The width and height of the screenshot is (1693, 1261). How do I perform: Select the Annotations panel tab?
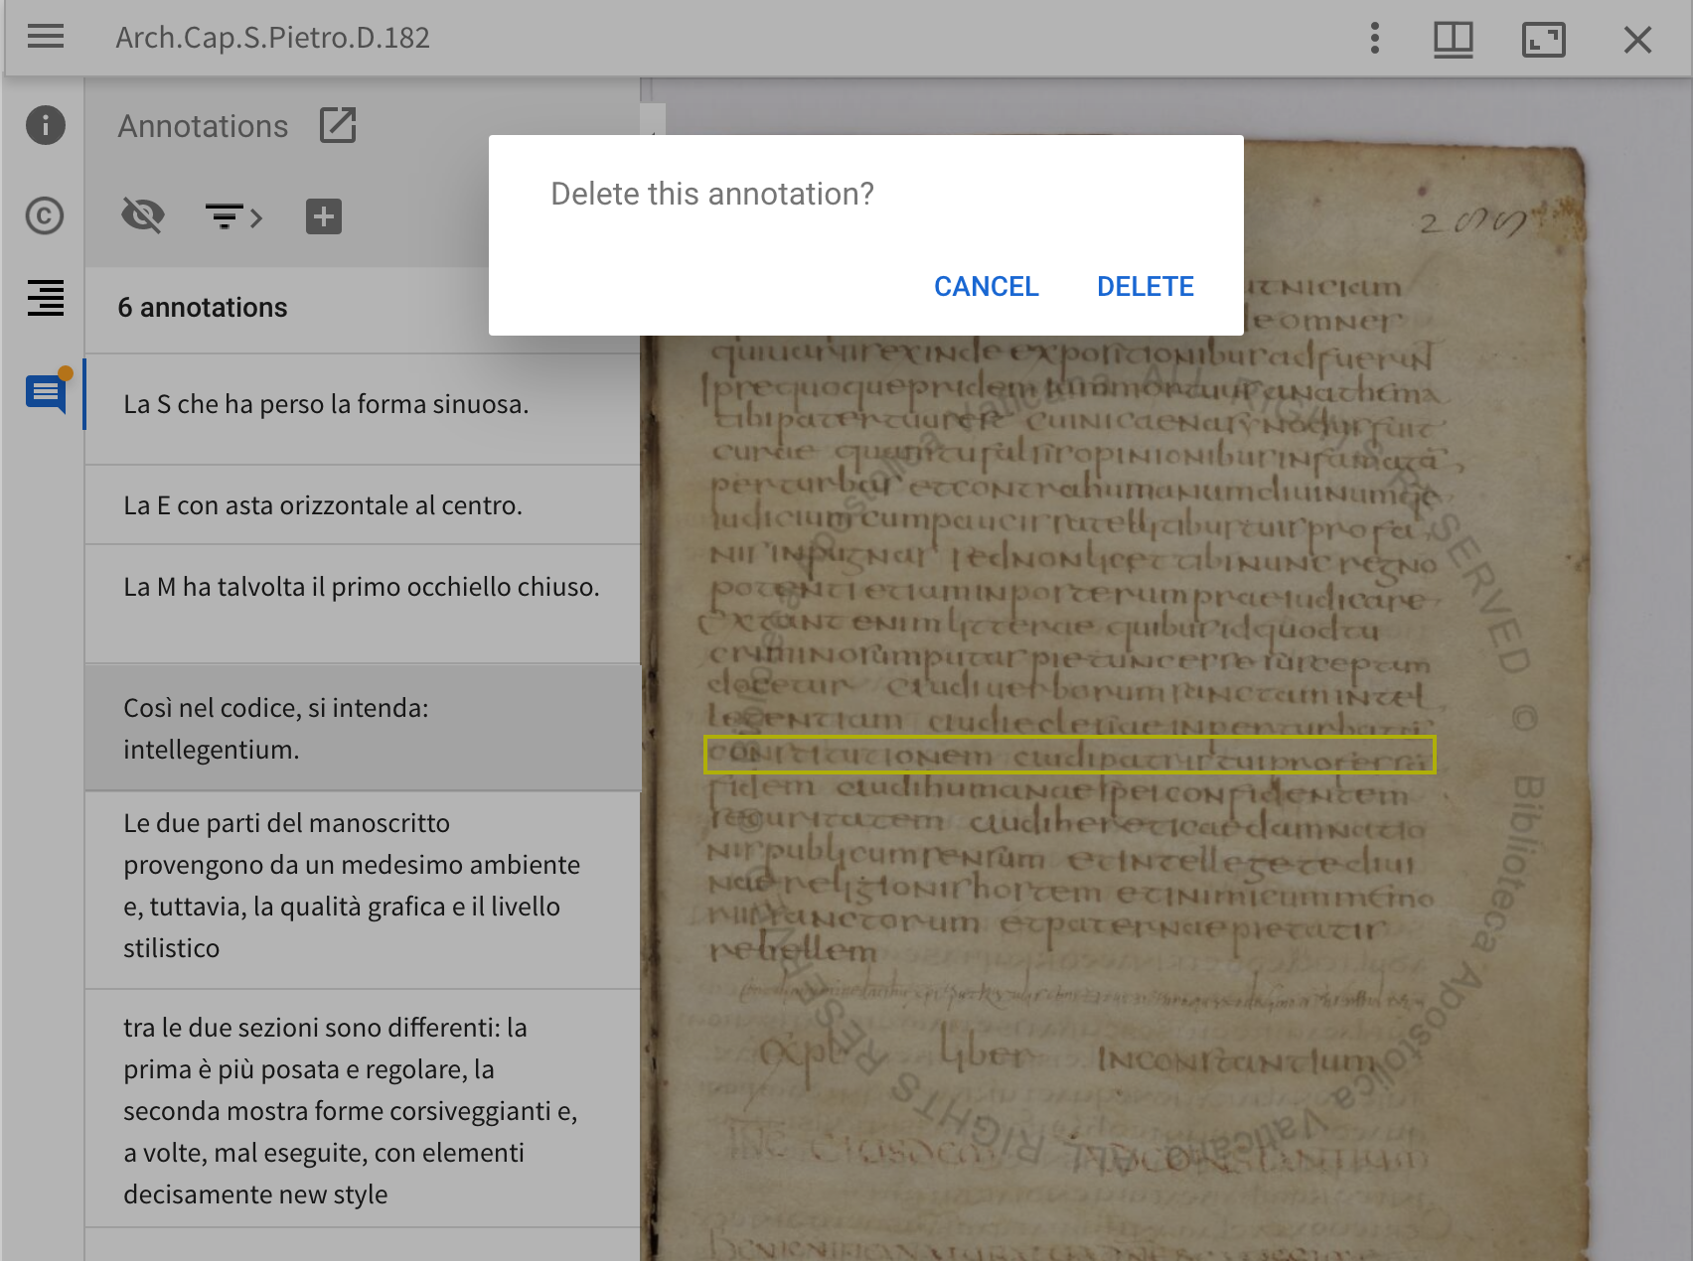[46, 393]
